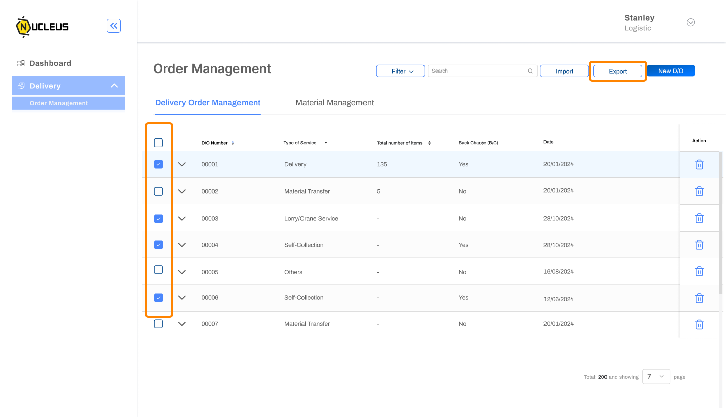
Task: Delete order 00002 with trash icon
Action: pyautogui.click(x=699, y=191)
